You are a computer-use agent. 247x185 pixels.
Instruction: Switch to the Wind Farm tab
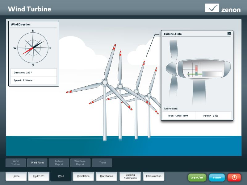point(37,162)
